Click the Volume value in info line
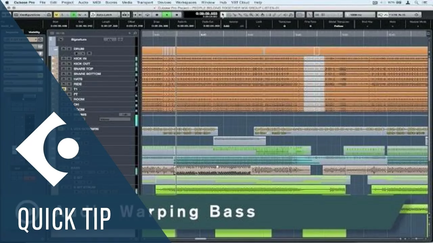Image resolution: width=433 pixels, height=243 pixels. [226, 26]
